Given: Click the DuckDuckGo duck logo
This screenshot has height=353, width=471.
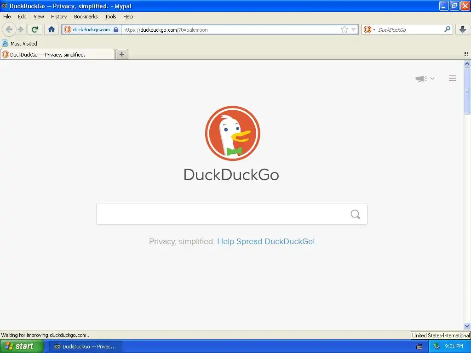Looking at the screenshot, I should 232,133.
